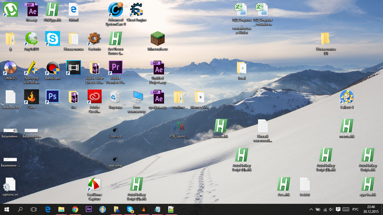Click the Fallout 4 shortcut

tap(347, 97)
